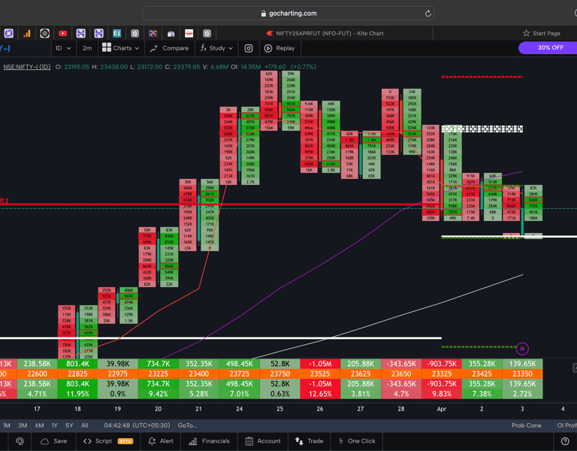Open the YouTube bookmark icon
The image size is (577, 451).
(62, 34)
